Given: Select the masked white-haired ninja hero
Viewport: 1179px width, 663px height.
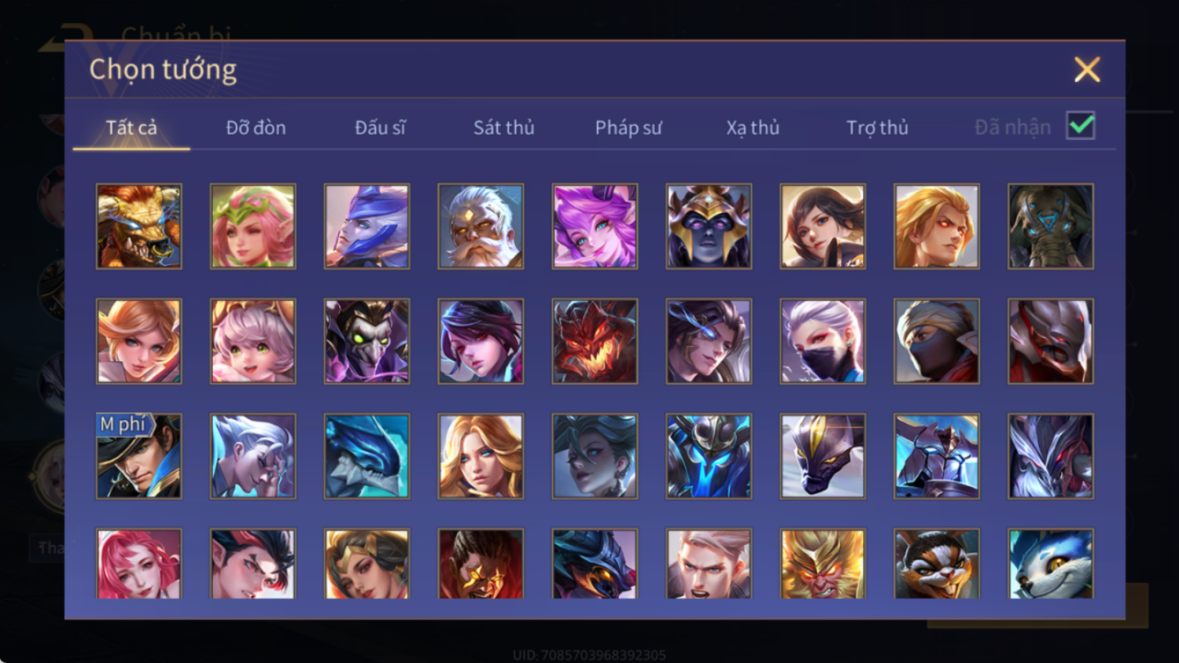Looking at the screenshot, I should (823, 342).
